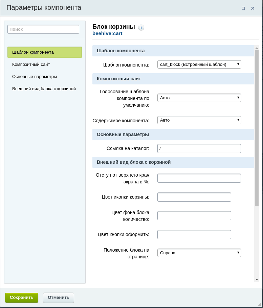
Task: Click the Цвет кнопки оформить field
Action: [x=194, y=234]
